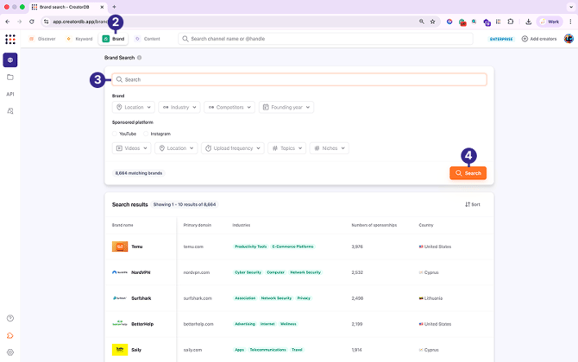Bookmark page with star icon

coord(432,22)
